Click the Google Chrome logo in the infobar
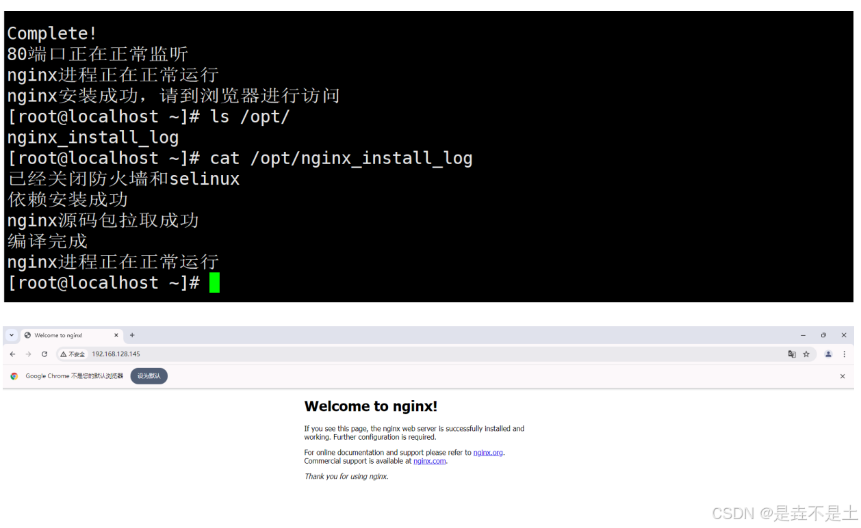Screen dimensions: 861x528 pos(14,376)
